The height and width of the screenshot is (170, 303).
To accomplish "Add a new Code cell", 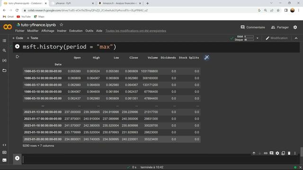I will (18, 38).
